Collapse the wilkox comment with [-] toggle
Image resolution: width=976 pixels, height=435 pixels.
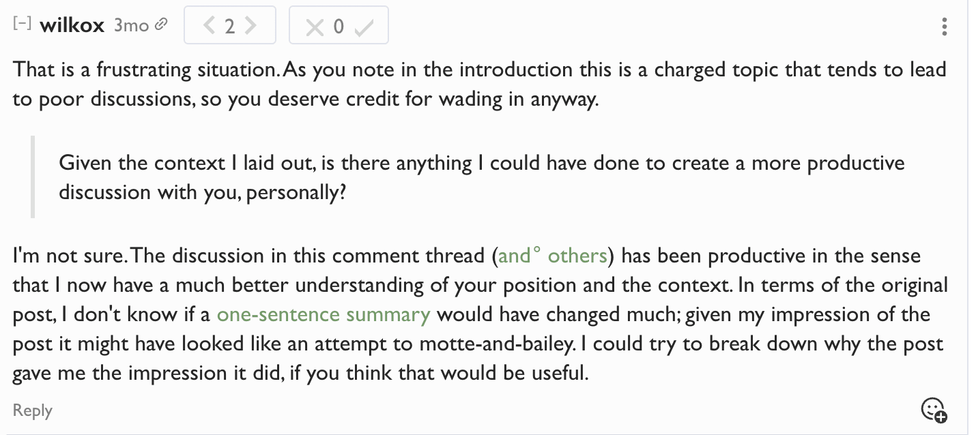click(x=23, y=24)
